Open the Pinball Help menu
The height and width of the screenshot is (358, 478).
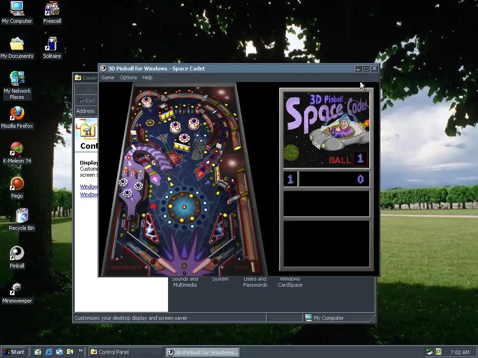[x=147, y=78]
